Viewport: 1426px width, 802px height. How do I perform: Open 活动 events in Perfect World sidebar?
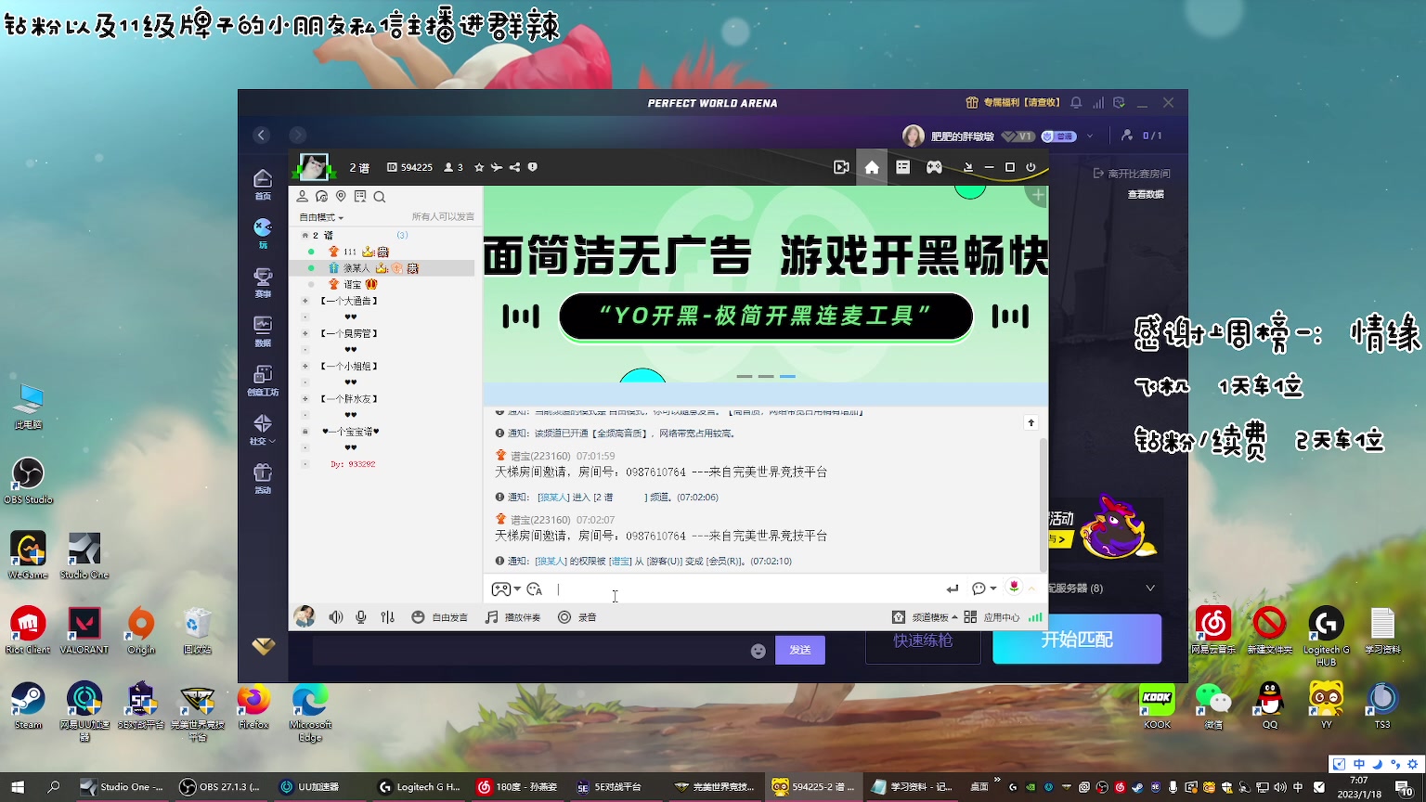click(263, 479)
